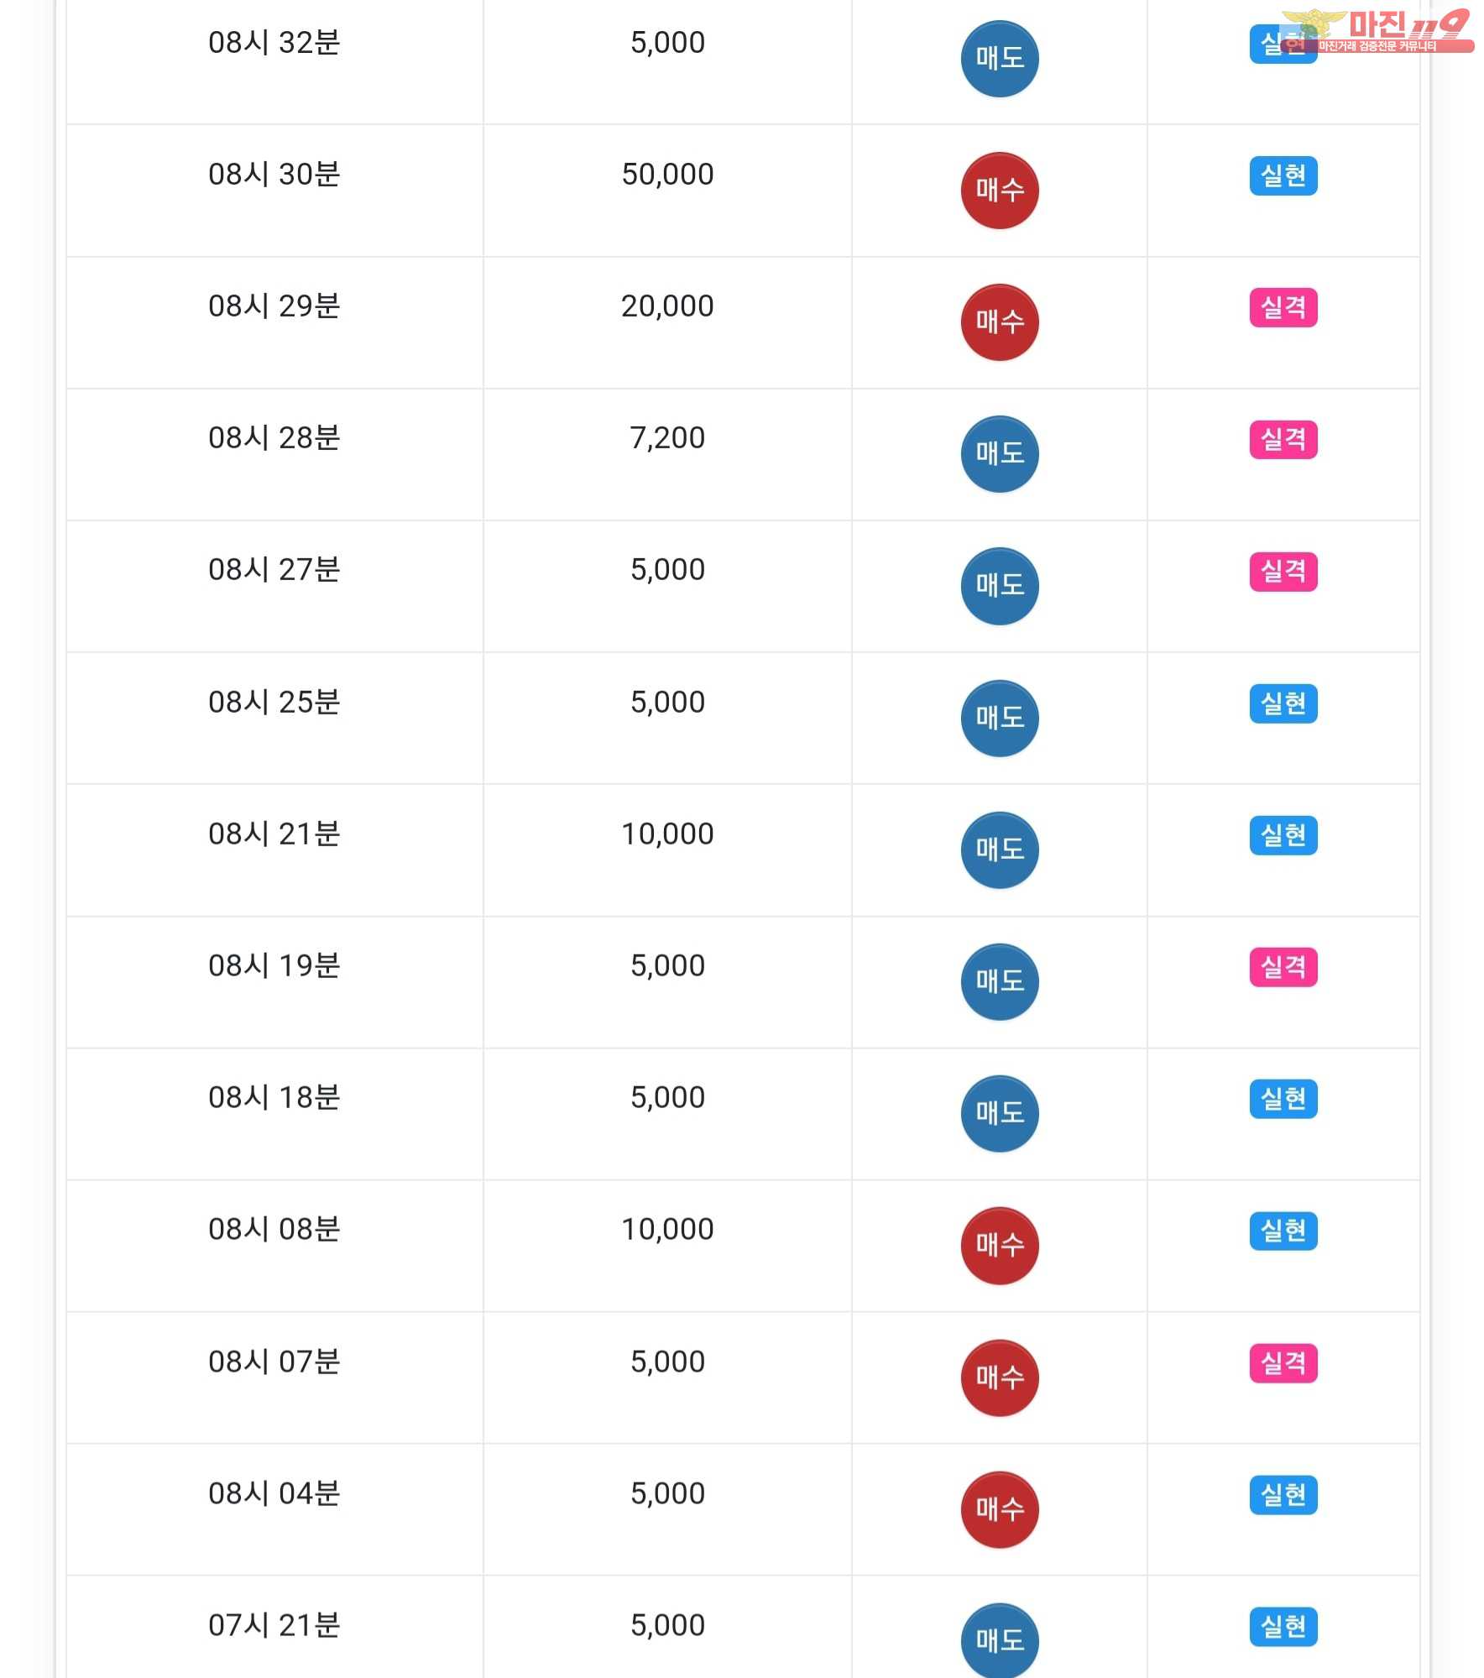Click the blue 매도 circle for 08시 28분
Viewport: 1484px width, 1678px height.
[999, 454]
